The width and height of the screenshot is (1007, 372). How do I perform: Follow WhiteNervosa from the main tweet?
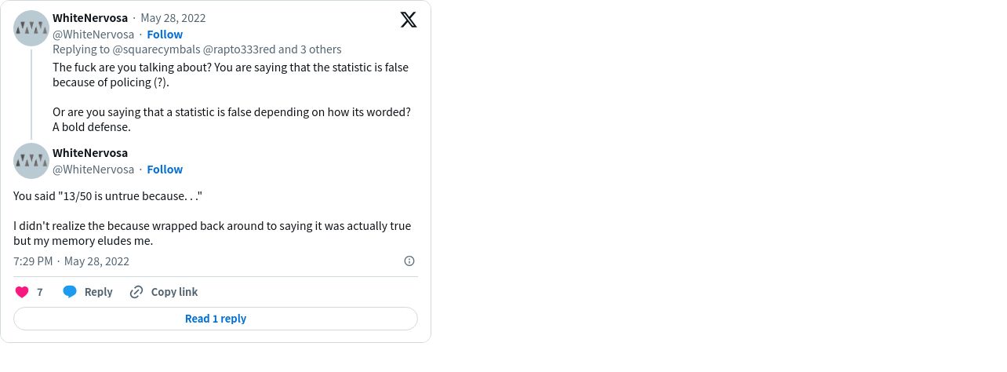(x=165, y=170)
